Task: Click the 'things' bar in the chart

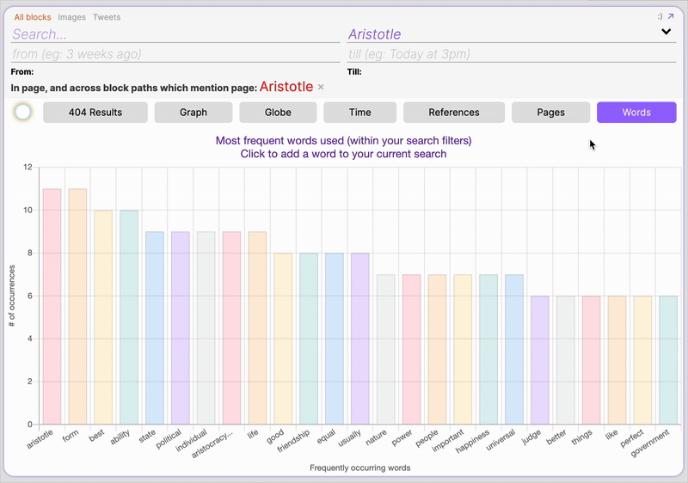Action: (x=591, y=360)
